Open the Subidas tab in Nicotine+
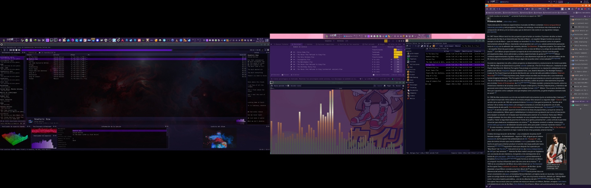The width and height of the screenshot is (591, 188). pos(309,44)
